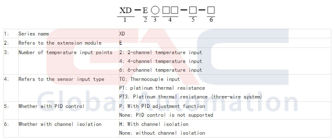The width and height of the screenshot is (334, 140).
Task: Click the PT3 three-wire system entry
Action: (x=191, y=97)
